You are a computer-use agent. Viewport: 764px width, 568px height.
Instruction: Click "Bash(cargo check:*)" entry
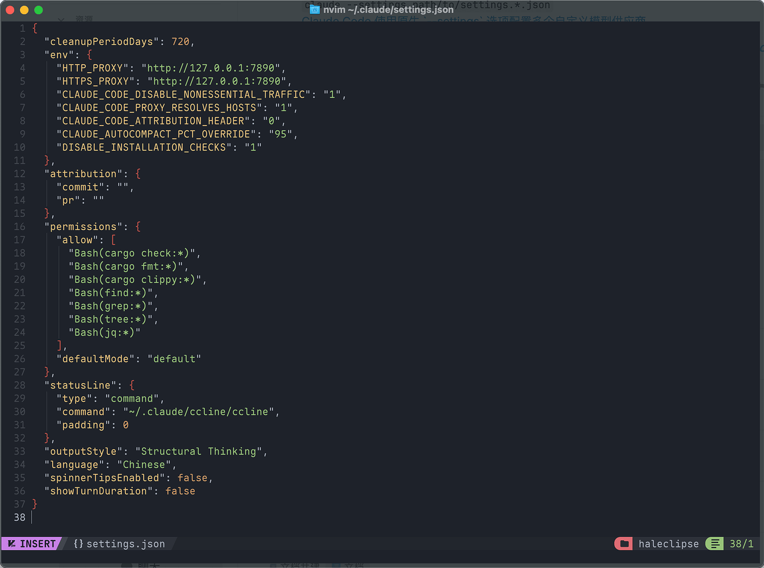[x=132, y=253]
